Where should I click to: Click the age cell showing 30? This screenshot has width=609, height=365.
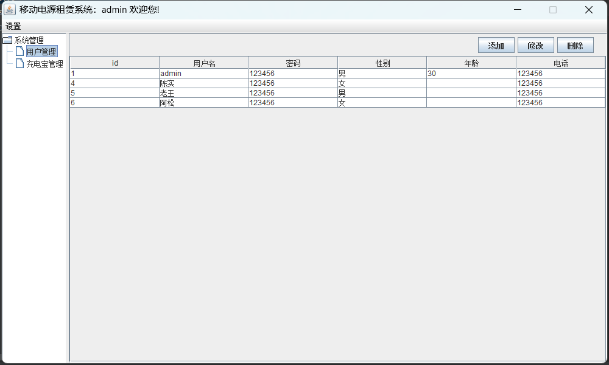pos(471,74)
